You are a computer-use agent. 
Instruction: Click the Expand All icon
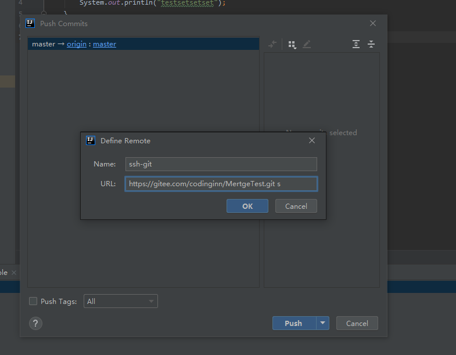pyautogui.click(x=356, y=44)
